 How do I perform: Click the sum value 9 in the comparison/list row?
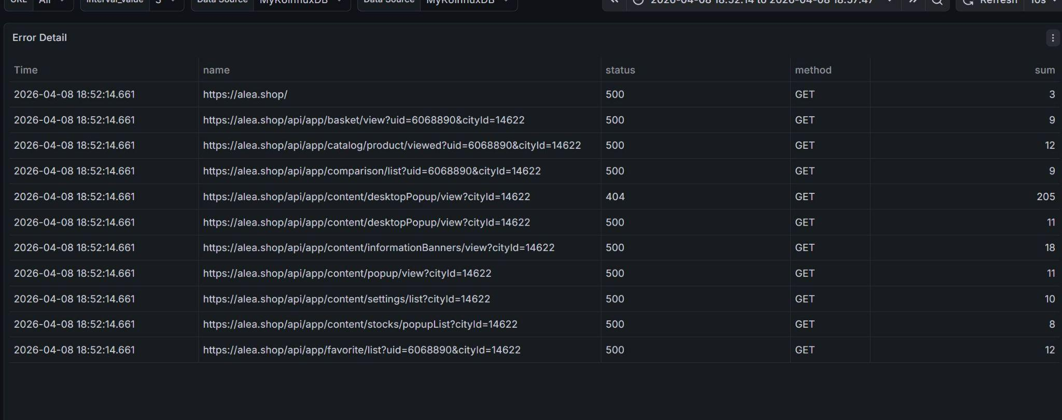1052,171
